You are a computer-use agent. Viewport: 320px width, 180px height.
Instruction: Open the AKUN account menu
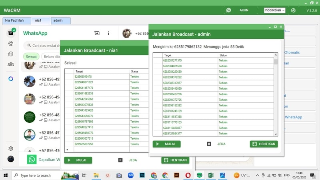coord(244,10)
